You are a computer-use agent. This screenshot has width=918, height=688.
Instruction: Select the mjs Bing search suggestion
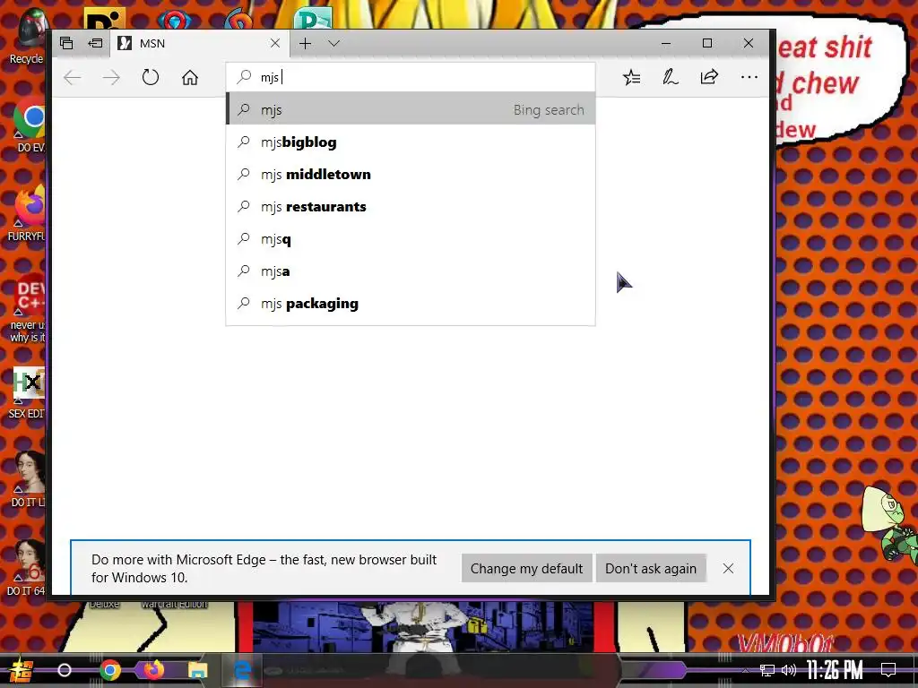(x=411, y=110)
